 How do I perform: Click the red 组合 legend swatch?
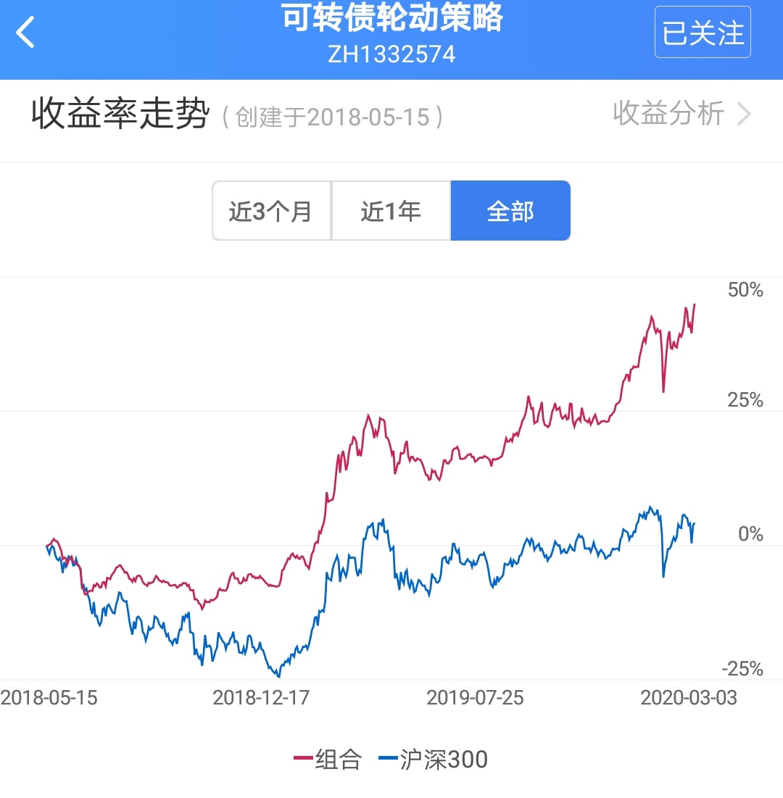coord(302,759)
